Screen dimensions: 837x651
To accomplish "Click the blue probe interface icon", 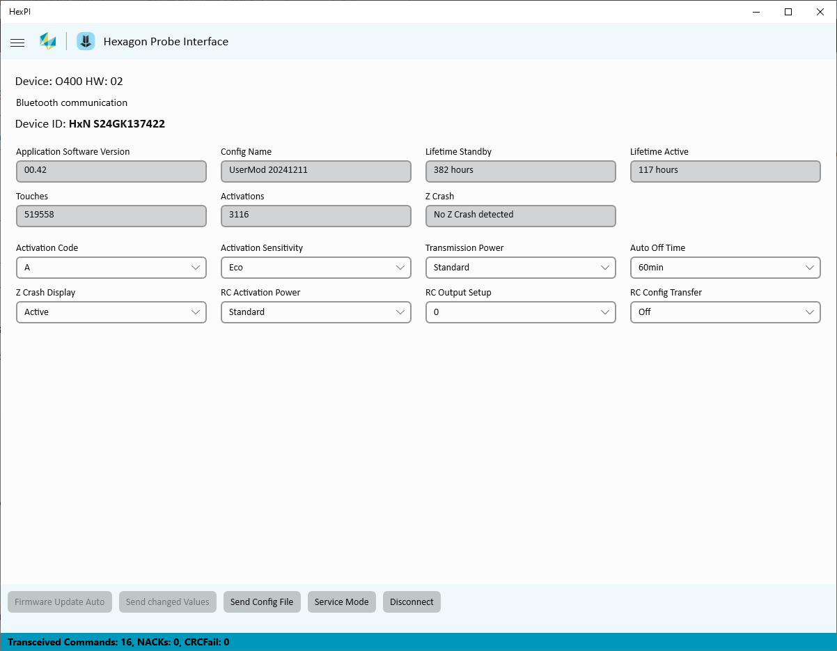I will (x=86, y=41).
